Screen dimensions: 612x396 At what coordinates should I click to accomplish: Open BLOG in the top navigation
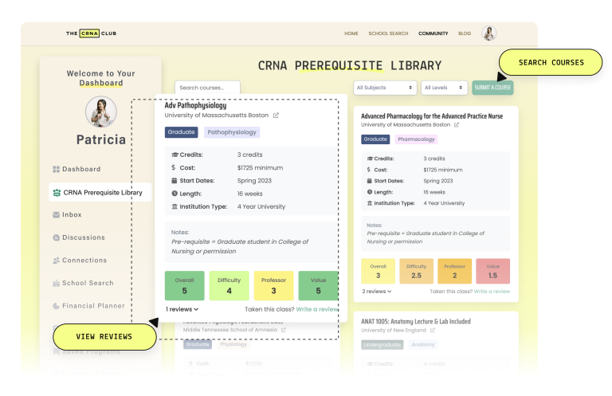pos(465,33)
